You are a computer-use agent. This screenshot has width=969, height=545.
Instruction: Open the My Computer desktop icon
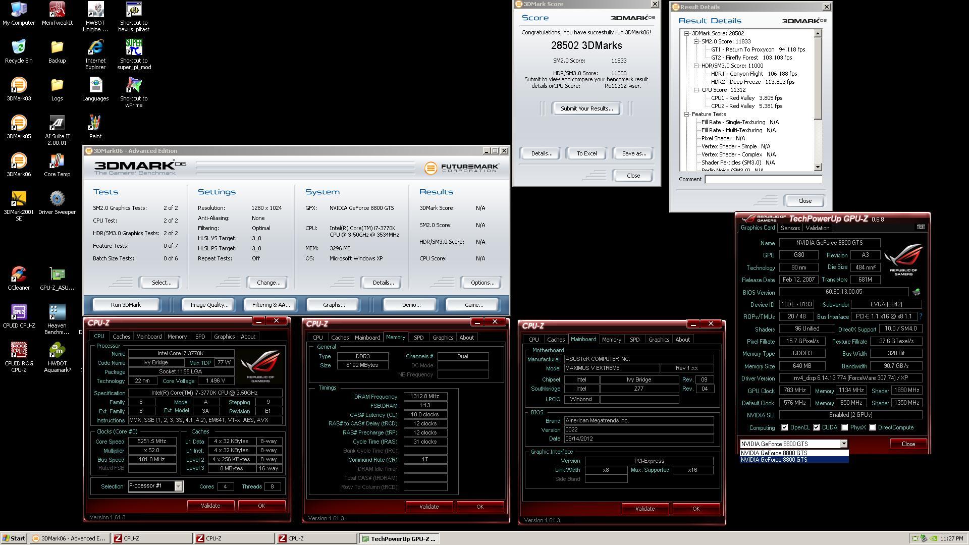(19, 14)
